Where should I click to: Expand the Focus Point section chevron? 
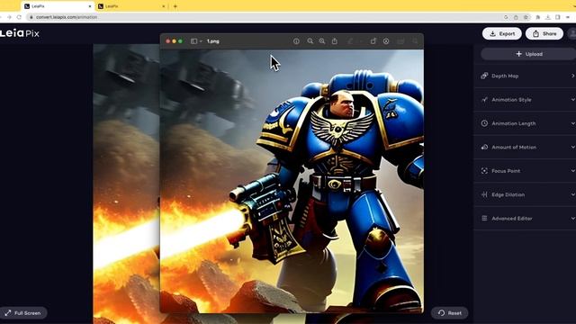point(572,171)
